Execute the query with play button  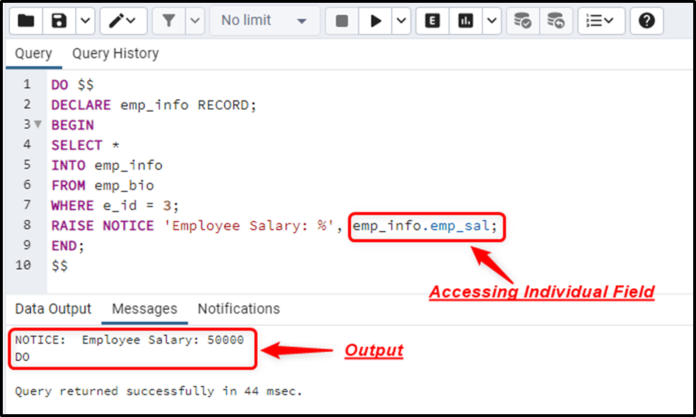point(375,21)
